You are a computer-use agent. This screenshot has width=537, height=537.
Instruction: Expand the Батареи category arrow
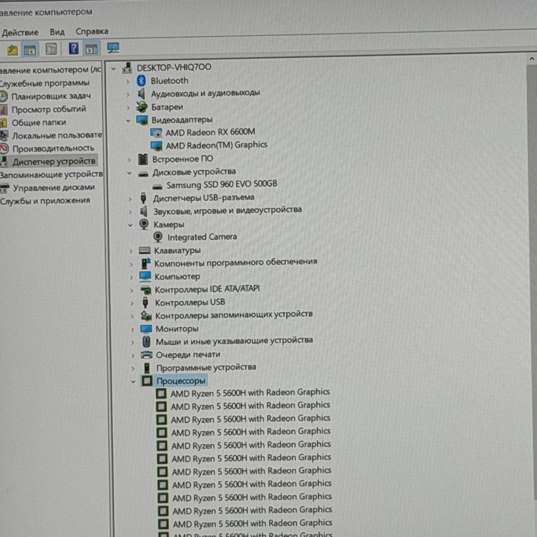click(x=128, y=108)
